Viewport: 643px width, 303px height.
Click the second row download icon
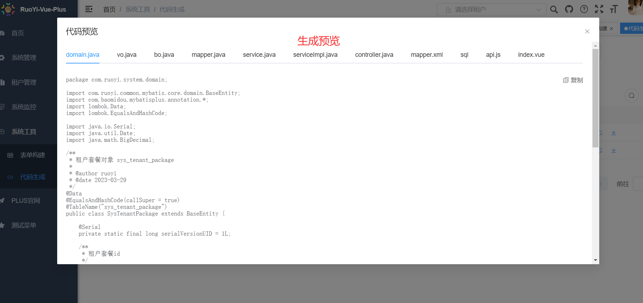point(614,150)
